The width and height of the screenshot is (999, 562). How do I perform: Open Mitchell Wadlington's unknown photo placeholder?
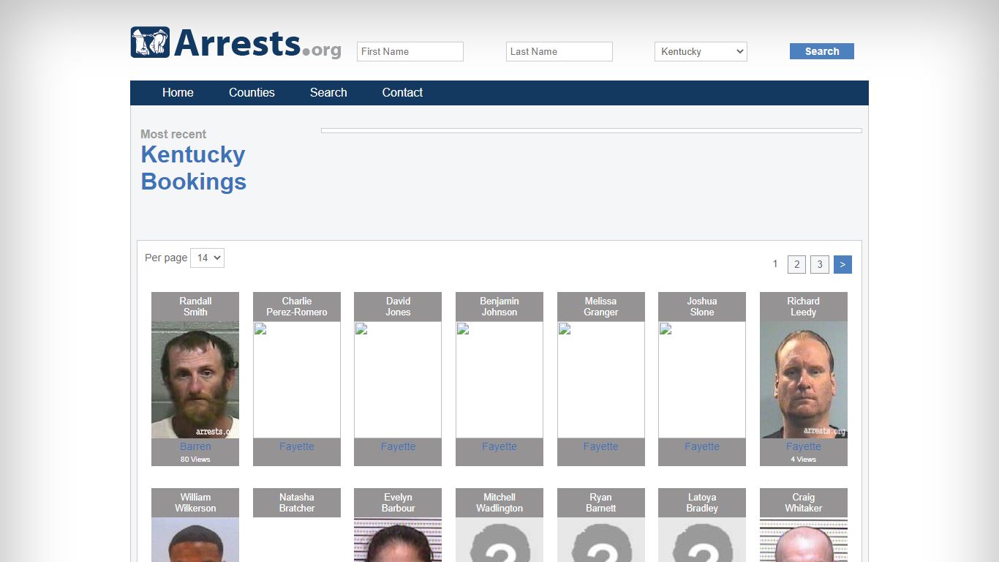pyautogui.click(x=499, y=540)
